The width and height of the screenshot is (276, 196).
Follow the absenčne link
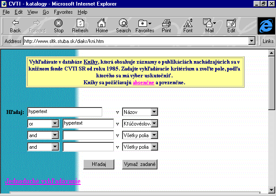[x=144, y=83]
